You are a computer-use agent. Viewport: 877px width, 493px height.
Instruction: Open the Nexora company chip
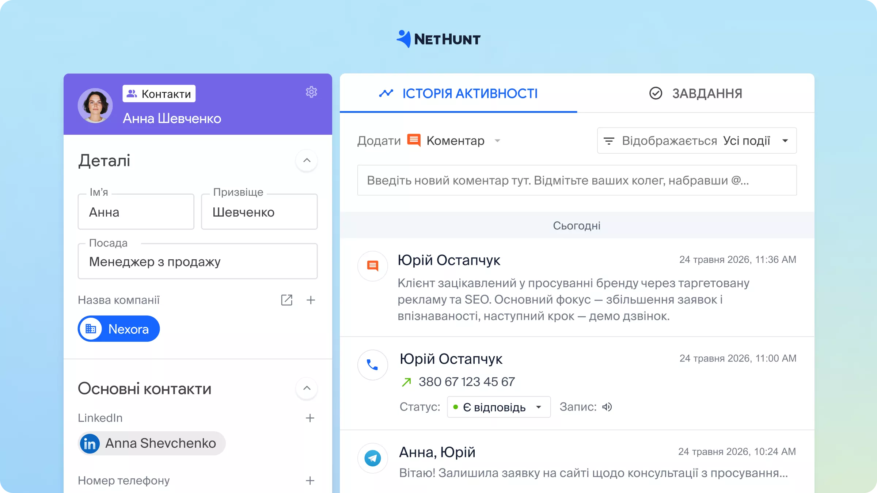point(119,329)
